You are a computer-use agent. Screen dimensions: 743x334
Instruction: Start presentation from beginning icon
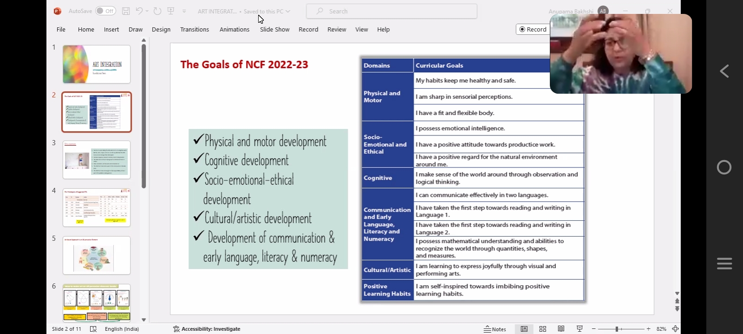click(x=171, y=11)
